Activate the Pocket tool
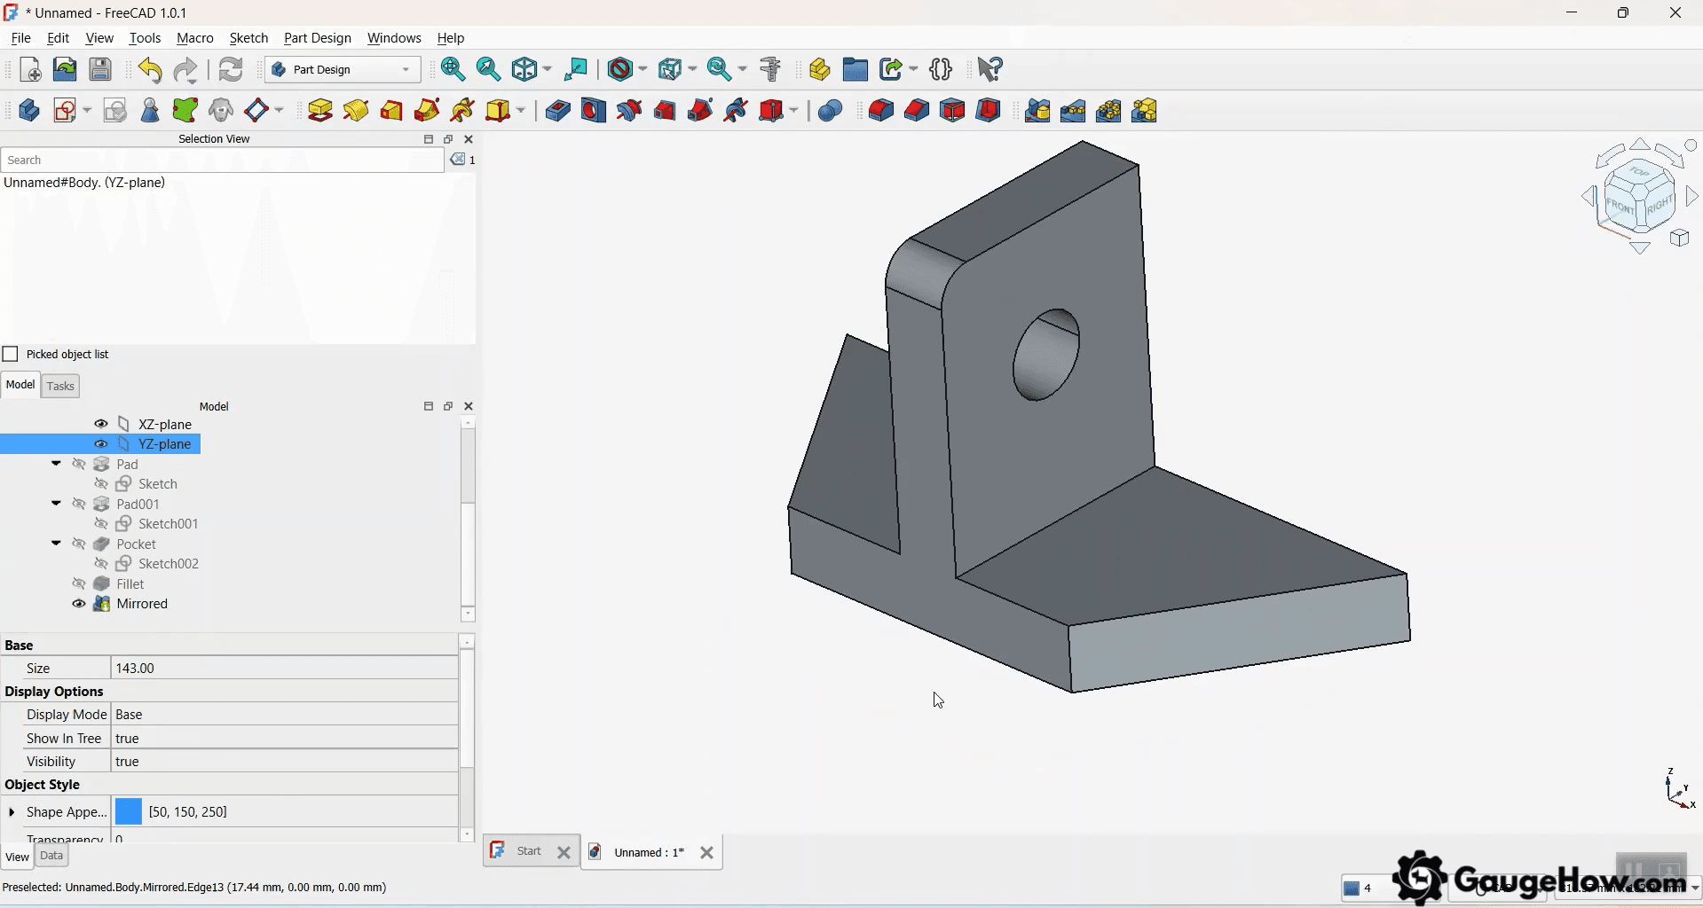Image resolution: width=1703 pixels, height=908 pixels. click(x=556, y=110)
